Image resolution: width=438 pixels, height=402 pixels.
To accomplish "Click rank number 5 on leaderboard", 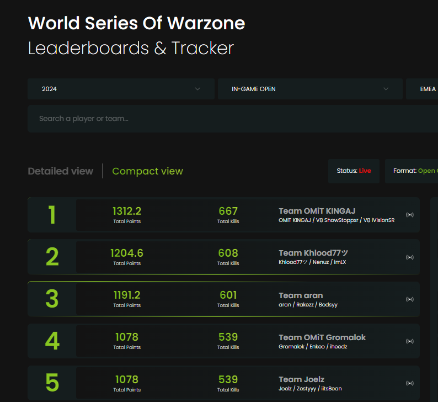I will tap(52, 383).
